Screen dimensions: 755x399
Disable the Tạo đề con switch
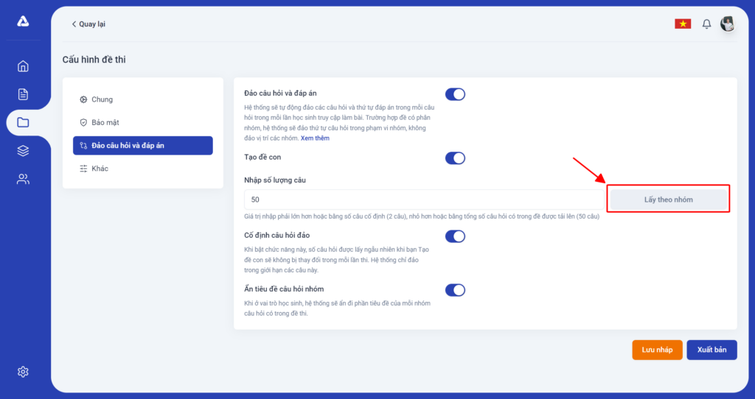[x=455, y=158]
